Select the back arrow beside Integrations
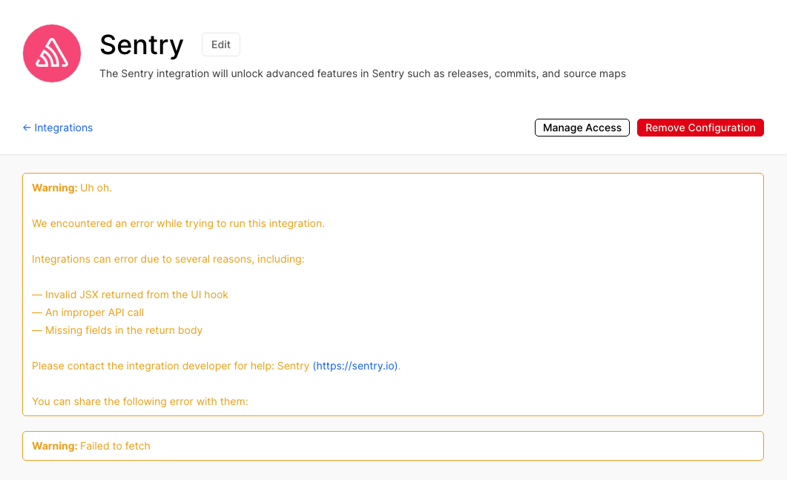The height and width of the screenshot is (480, 787). pyautogui.click(x=27, y=128)
